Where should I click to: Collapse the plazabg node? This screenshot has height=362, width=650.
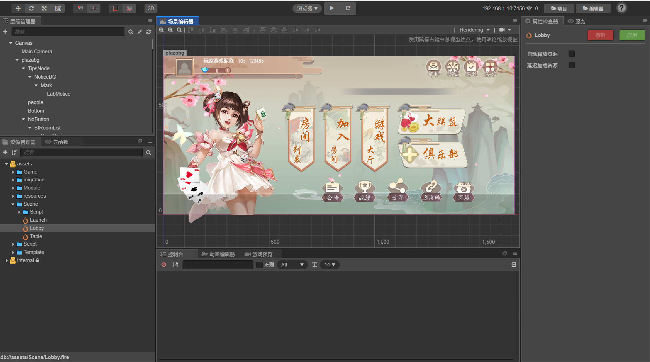[17, 60]
